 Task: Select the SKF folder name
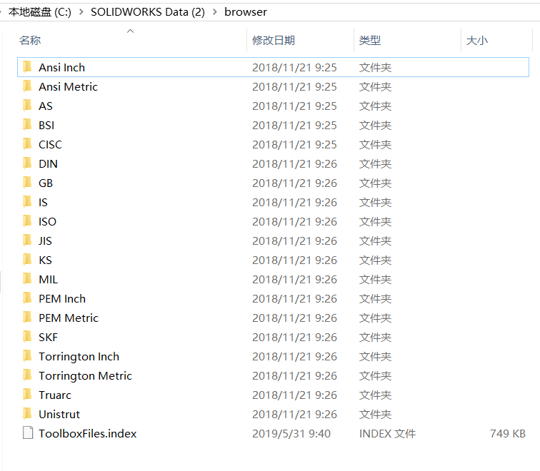(x=49, y=337)
